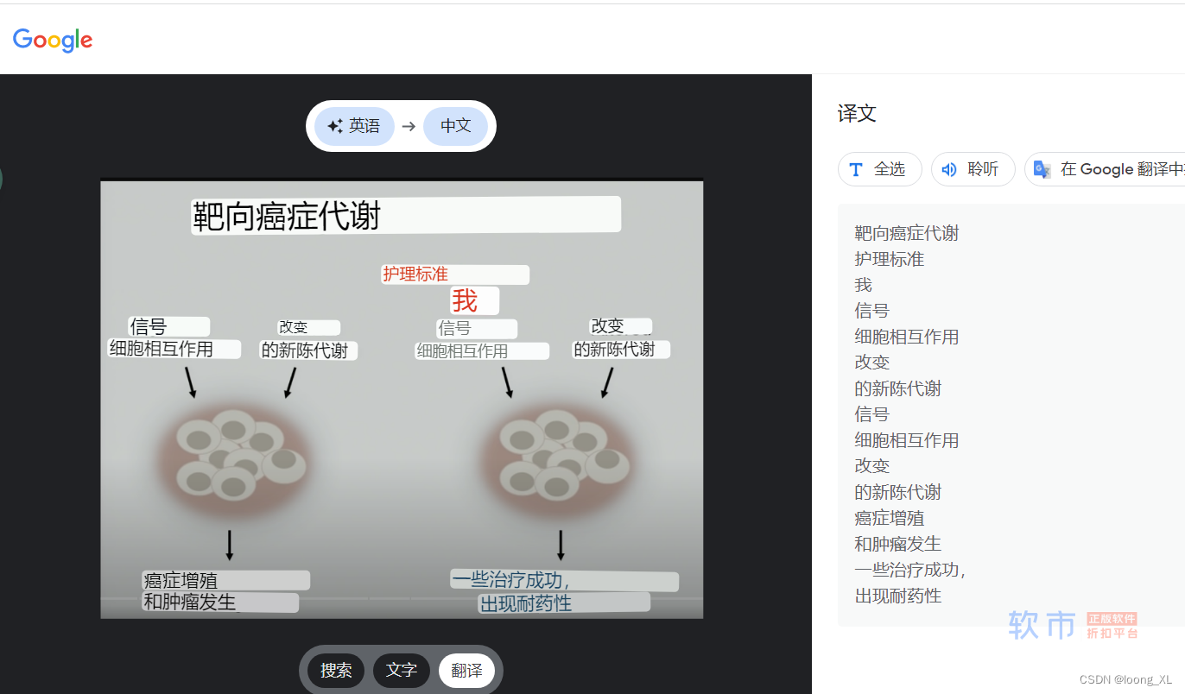Click translation line 靶向癌症代谢 in panel

click(907, 233)
